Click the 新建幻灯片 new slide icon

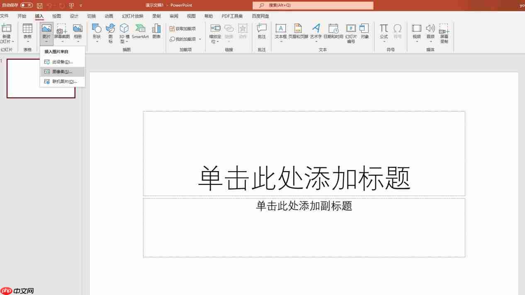pyautogui.click(x=6, y=28)
